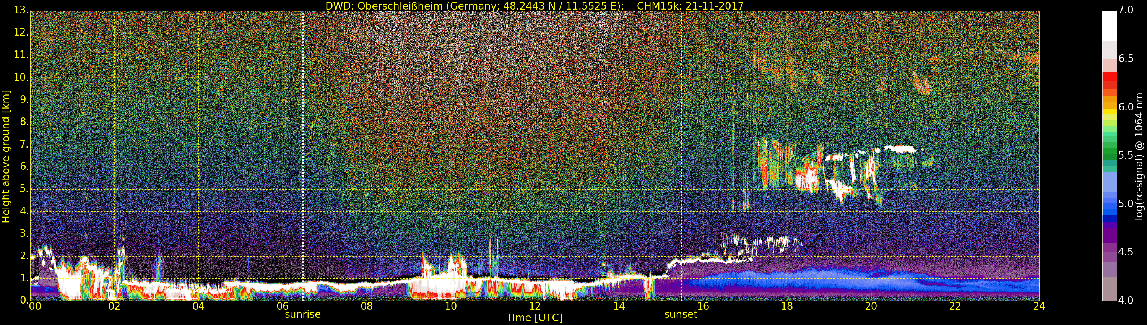Click the white dotted sunset marker line
Image resolution: width=1147 pixels, height=325 pixels.
(x=681, y=156)
